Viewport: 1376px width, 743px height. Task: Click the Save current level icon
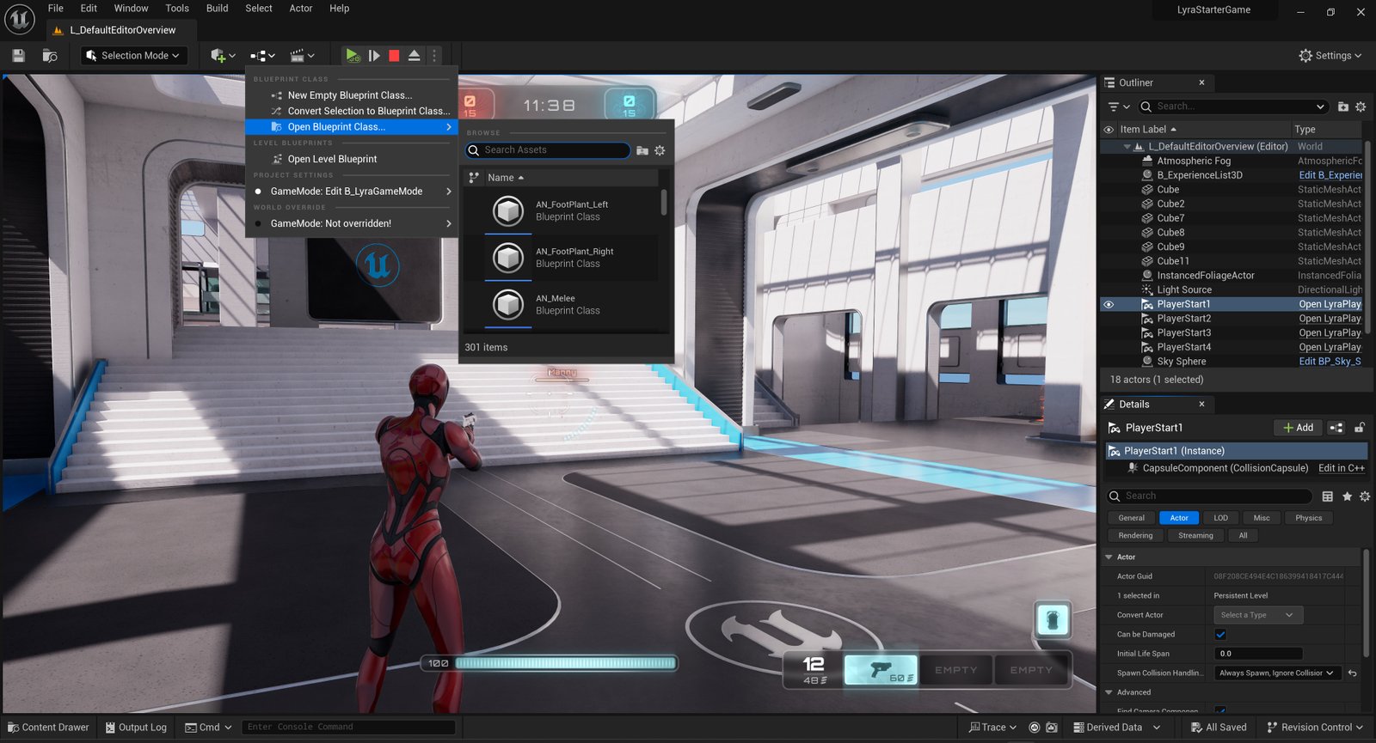pos(19,56)
